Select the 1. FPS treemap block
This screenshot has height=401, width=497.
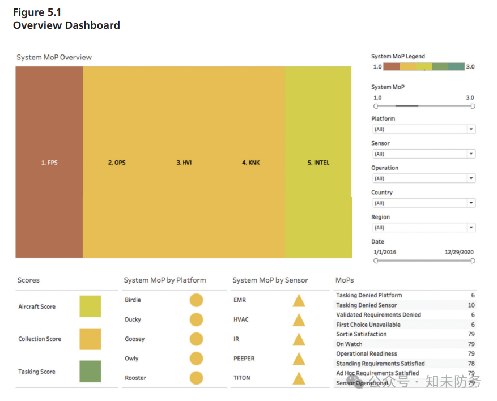[49, 162]
